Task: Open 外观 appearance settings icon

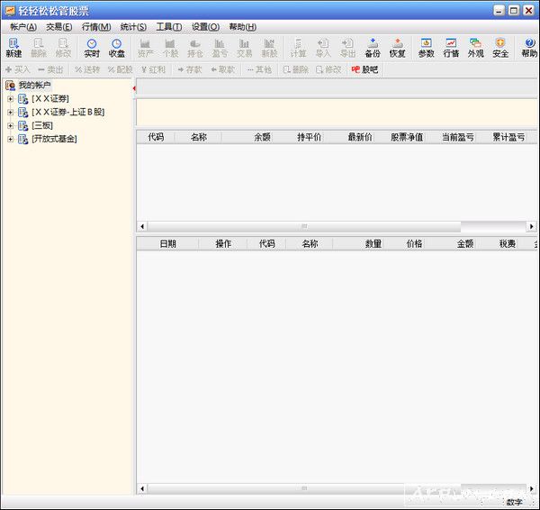Action: pos(475,48)
